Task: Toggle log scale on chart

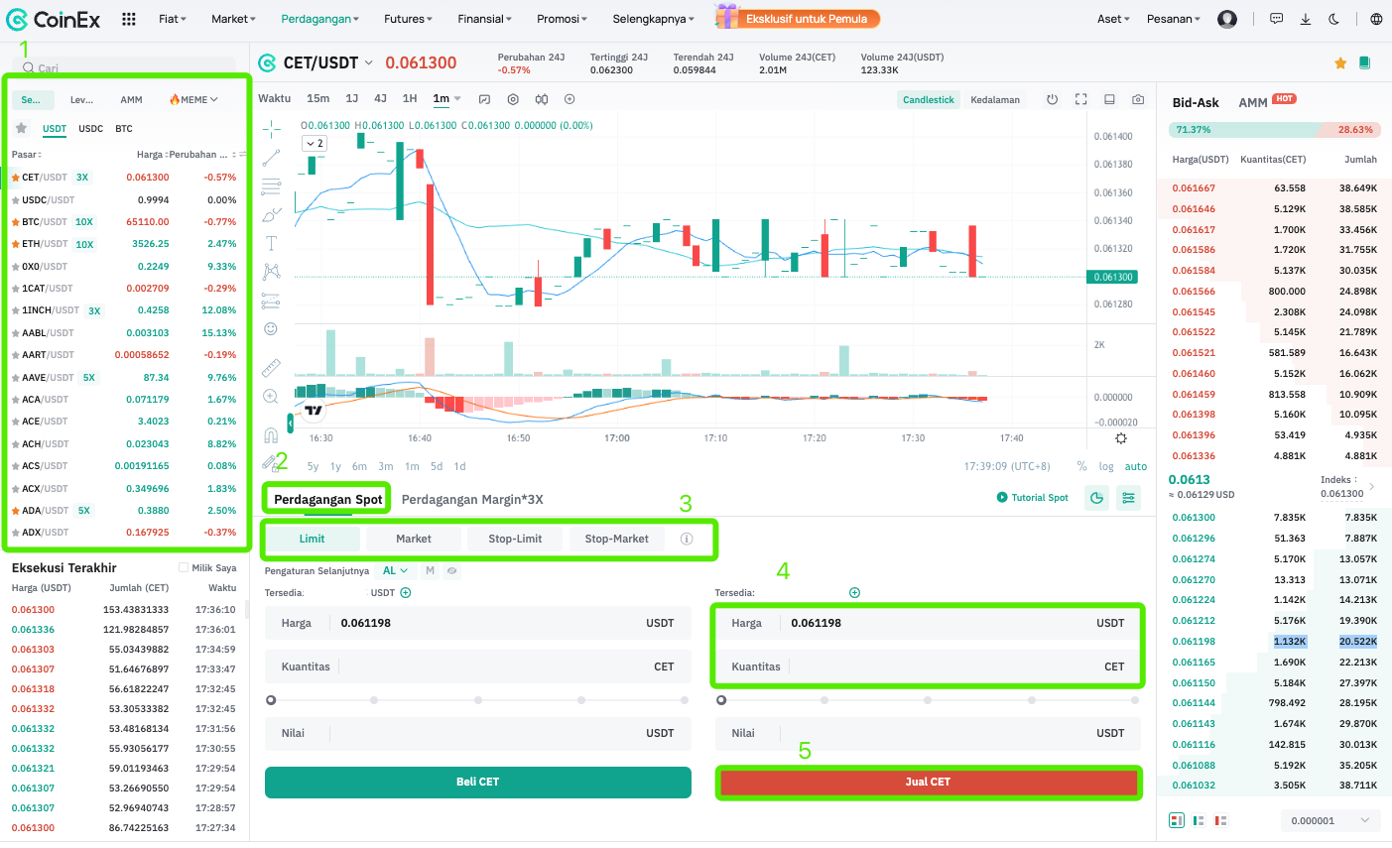Action: [1106, 466]
